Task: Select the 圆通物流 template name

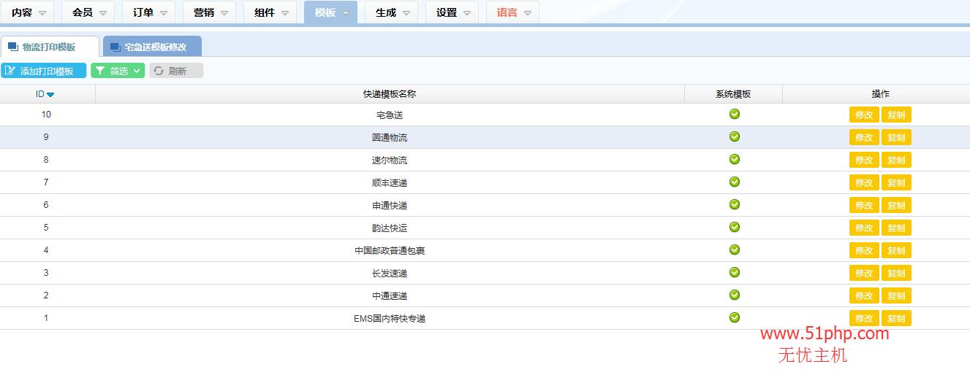Action: [390, 138]
